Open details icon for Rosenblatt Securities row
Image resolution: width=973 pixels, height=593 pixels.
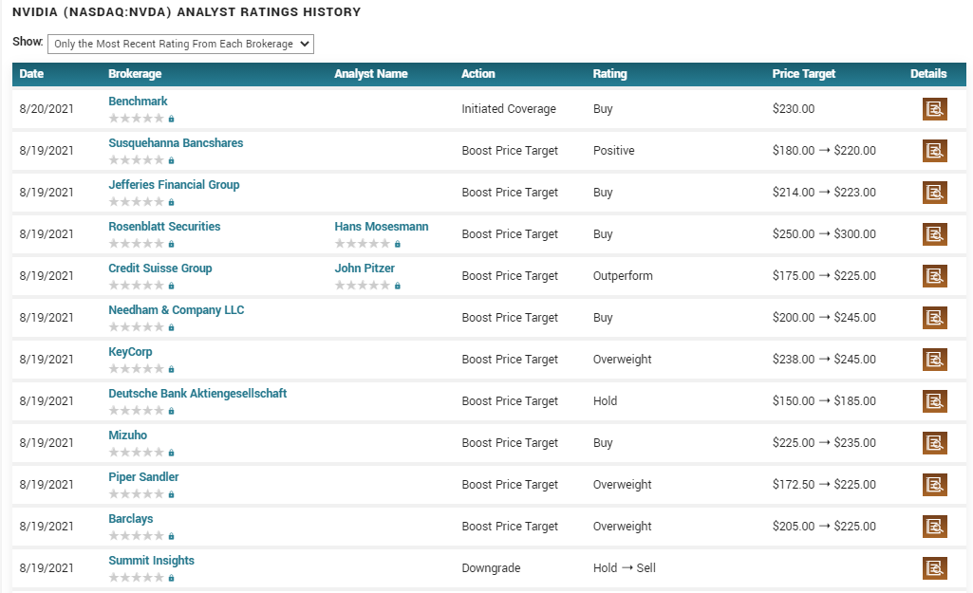coord(934,233)
